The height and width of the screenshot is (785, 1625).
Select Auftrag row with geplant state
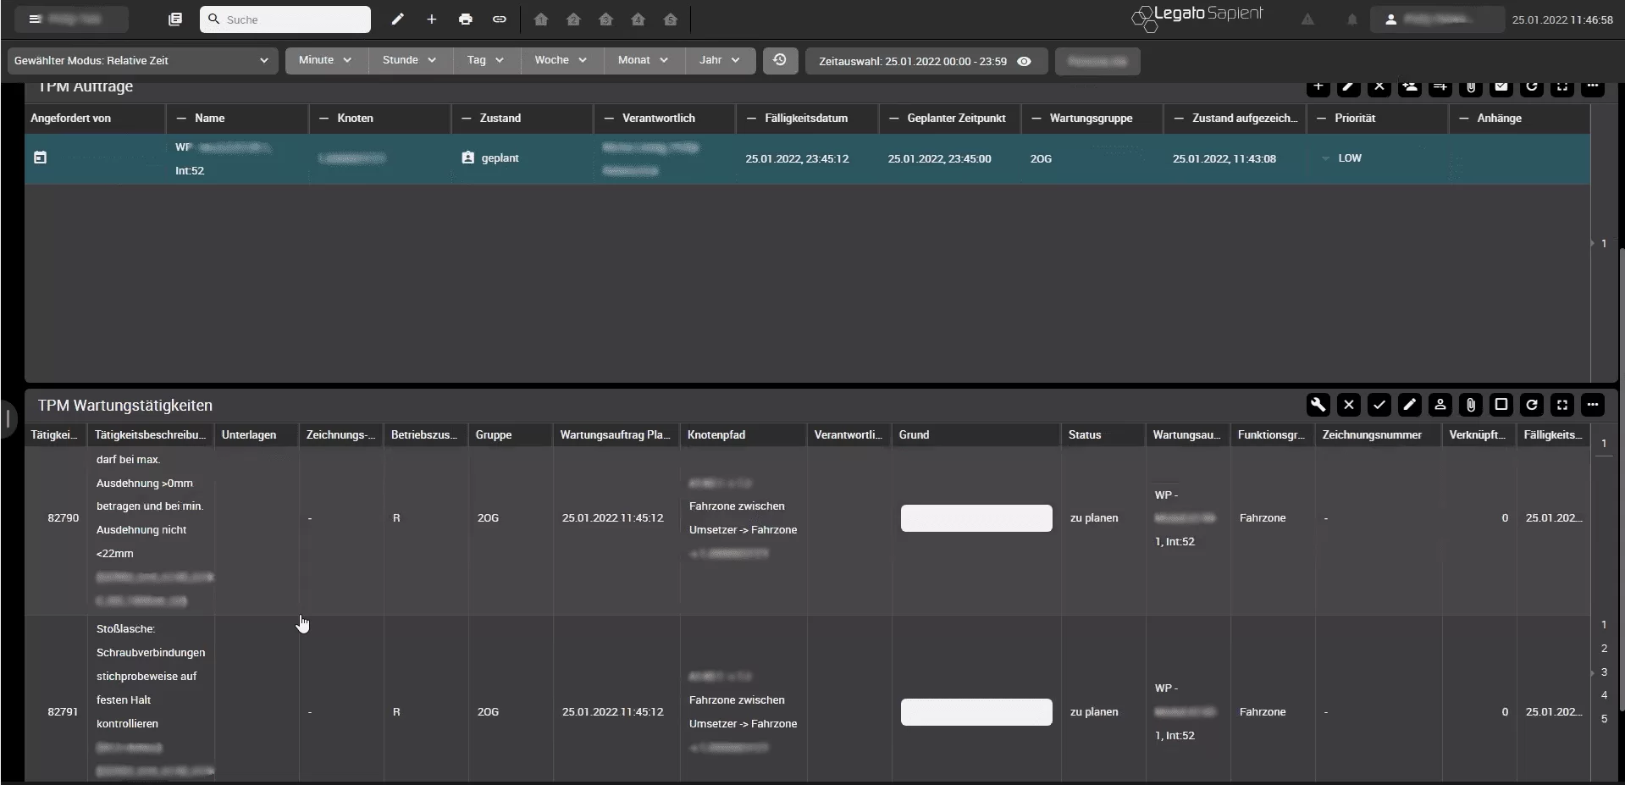[807, 158]
